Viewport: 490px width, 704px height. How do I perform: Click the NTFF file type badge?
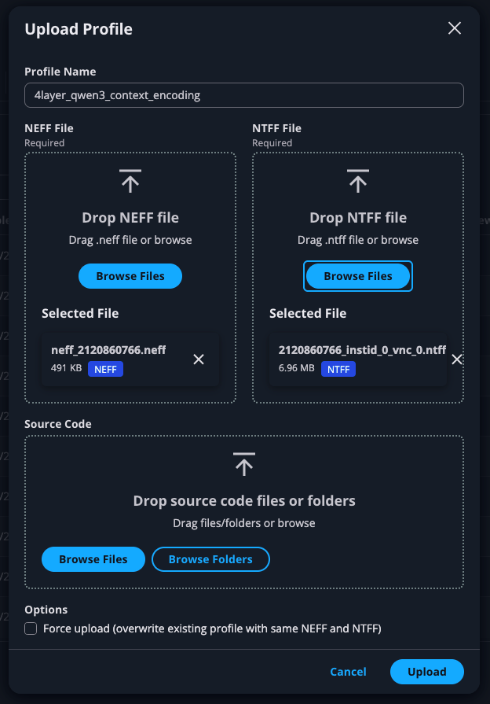coord(338,369)
